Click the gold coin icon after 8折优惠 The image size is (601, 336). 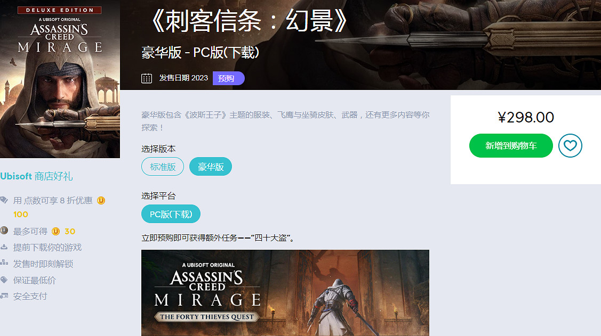(101, 200)
